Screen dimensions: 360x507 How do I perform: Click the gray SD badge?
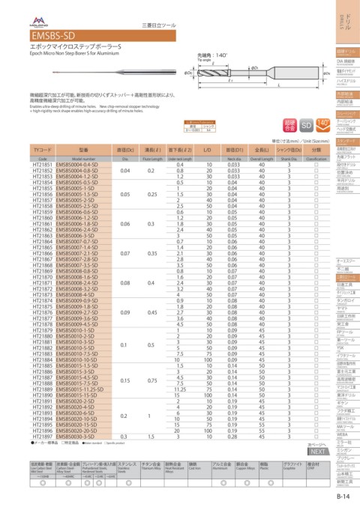point(306,126)
